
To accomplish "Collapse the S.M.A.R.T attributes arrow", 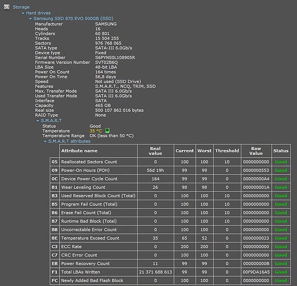I will point(45,141).
